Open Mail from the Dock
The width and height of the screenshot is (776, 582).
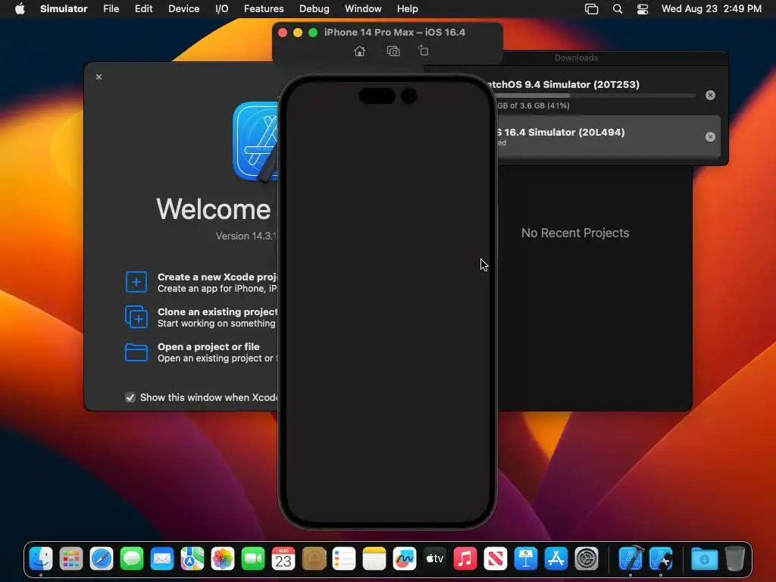tap(162, 559)
